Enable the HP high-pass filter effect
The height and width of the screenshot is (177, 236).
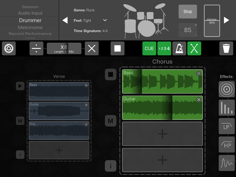point(227,145)
